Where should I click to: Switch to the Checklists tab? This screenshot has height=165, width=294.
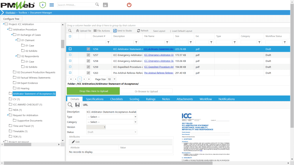pyautogui.click(x=117, y=99)
